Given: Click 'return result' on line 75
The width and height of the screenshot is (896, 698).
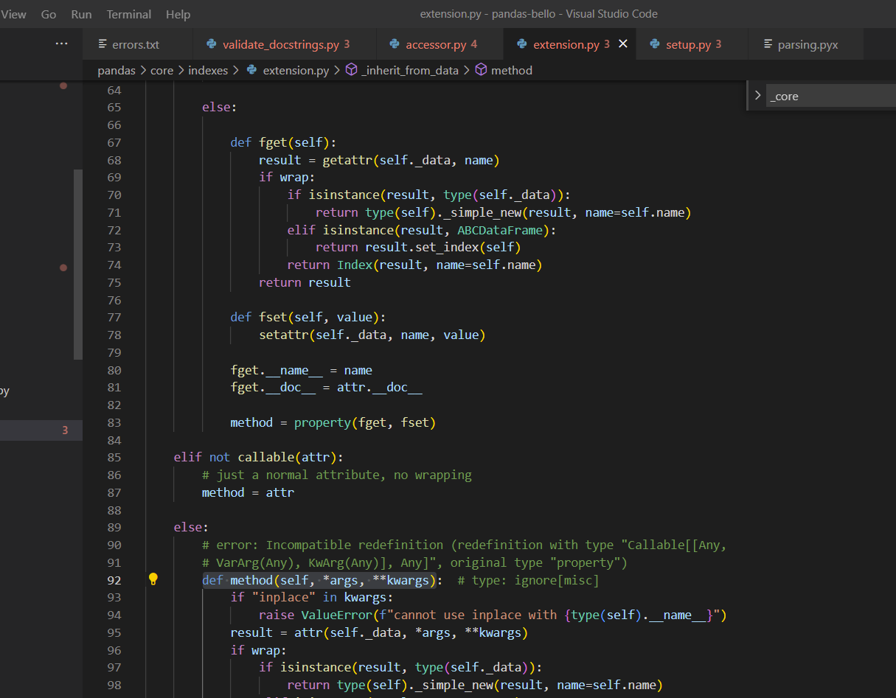Looking at the screenshot, I should point(305,282).
